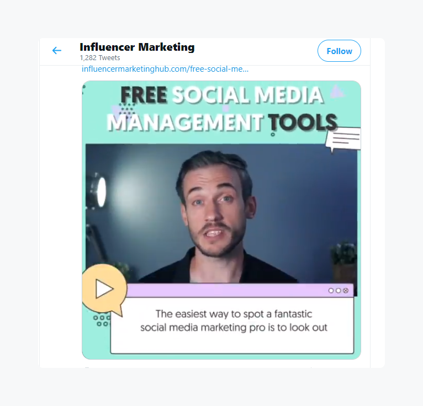Click the small circles pattern below play bubble

pyautogui.click(x=102, y=320)
